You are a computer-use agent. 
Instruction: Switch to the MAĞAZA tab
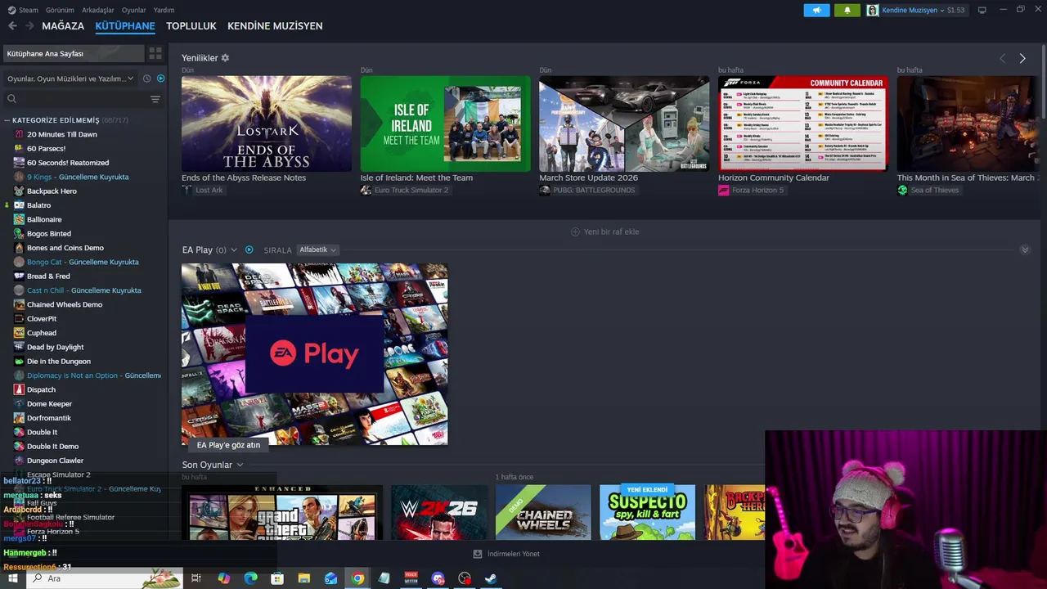63,26
